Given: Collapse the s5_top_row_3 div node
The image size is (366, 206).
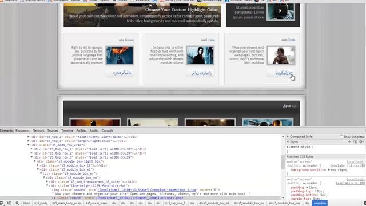Looking at the screenshot, I should (x=31, y=157).
